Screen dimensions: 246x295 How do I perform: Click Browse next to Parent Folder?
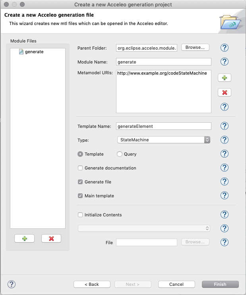point(195,48)
